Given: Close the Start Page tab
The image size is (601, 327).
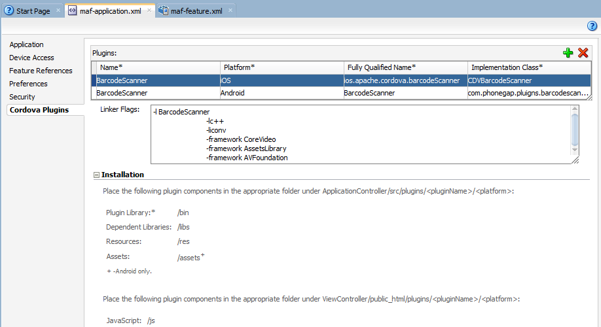Looking at the screenshot, I should pyautogui.click(x=58, y=10).
